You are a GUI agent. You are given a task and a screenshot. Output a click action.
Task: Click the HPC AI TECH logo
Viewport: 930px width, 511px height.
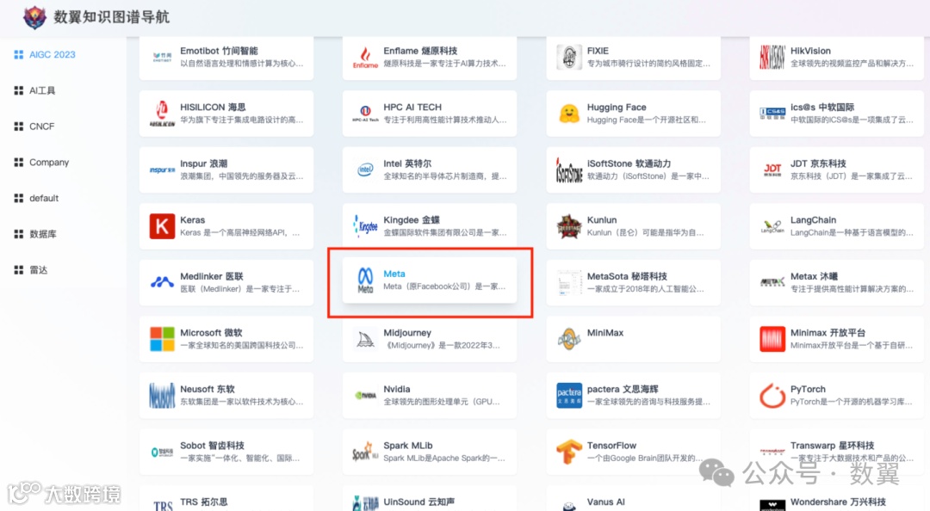click(x=365, y=114)
